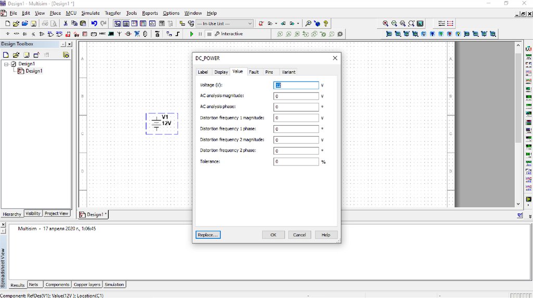
Task: Click the Undo arrow in the toolbar
Action: tap(94, 23)
